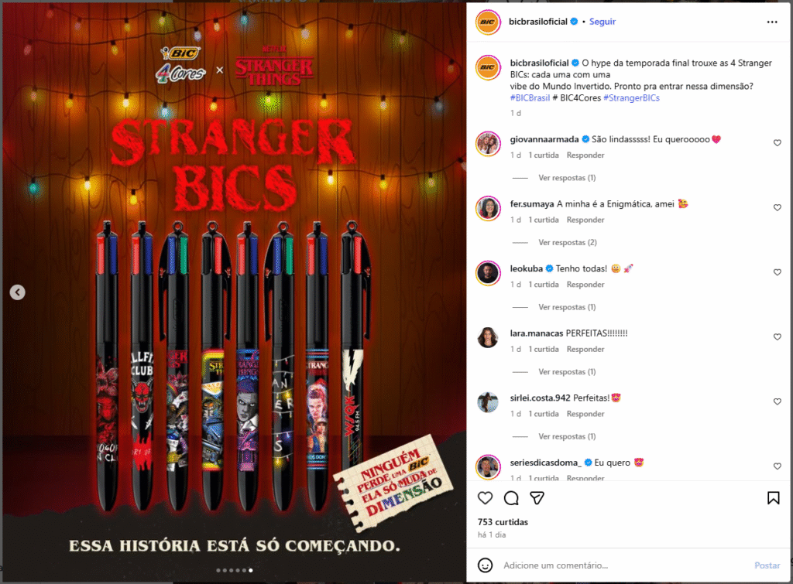Screen dimensions: 793x584
Task: Like fer.sumaya's comment heart
Action: pyautogui.click(x=778, y=207)
